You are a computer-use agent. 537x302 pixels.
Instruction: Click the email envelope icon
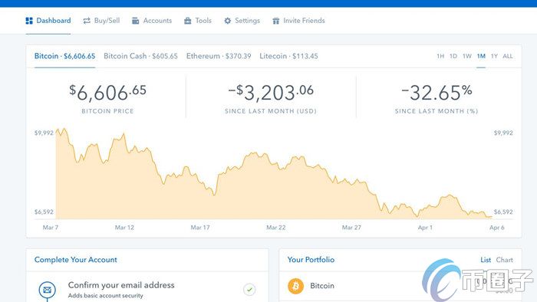[48, 290]
